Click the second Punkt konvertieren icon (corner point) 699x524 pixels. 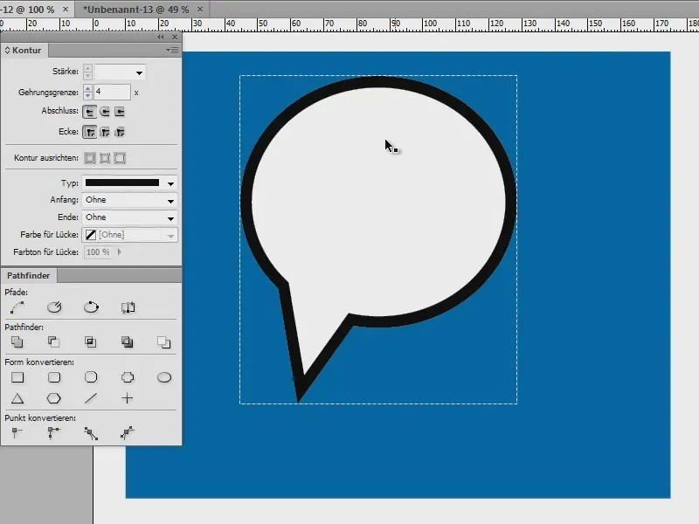[54, 432]
